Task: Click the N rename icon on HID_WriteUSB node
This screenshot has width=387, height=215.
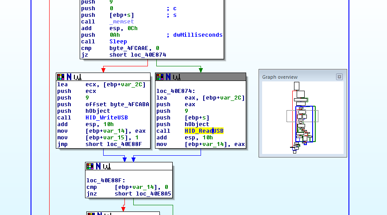Action: (69, 77)
